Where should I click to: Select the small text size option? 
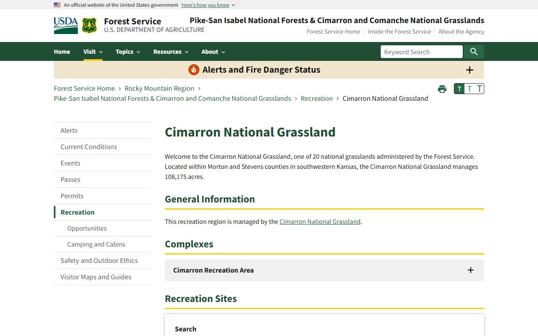[459, 89]
